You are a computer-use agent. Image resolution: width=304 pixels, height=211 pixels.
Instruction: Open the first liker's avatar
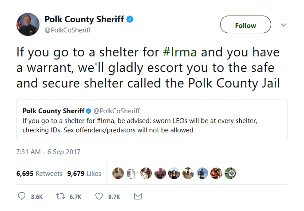pyautogui.click(x=118, y=173)
